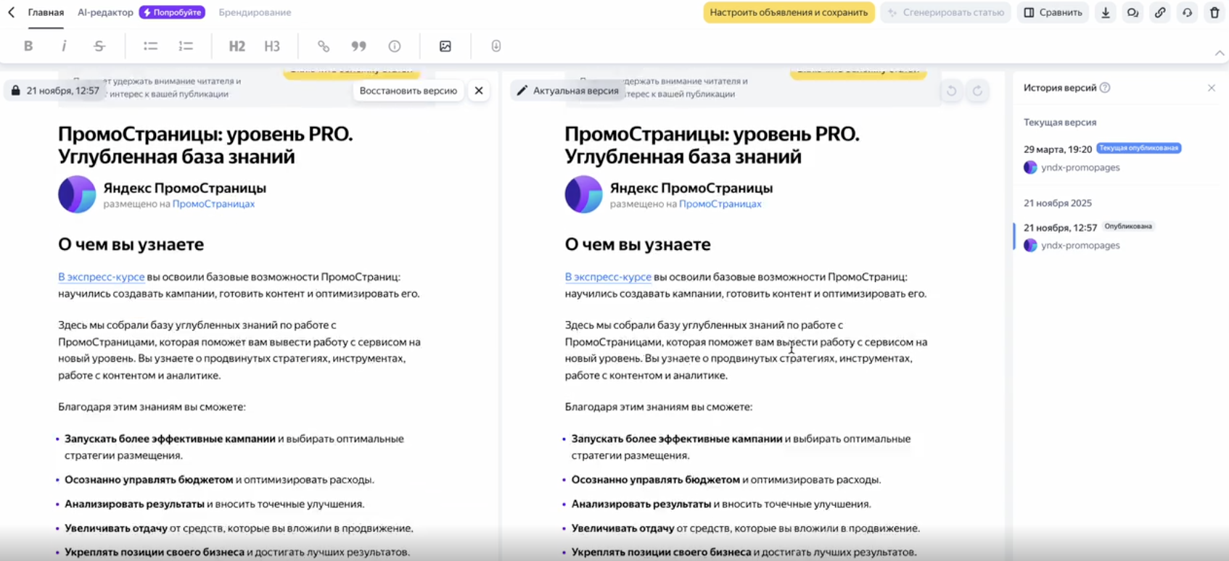Screen dimensions: 1229x561
Task: Click the download arrow icon in header
Action: point(1106,12)
